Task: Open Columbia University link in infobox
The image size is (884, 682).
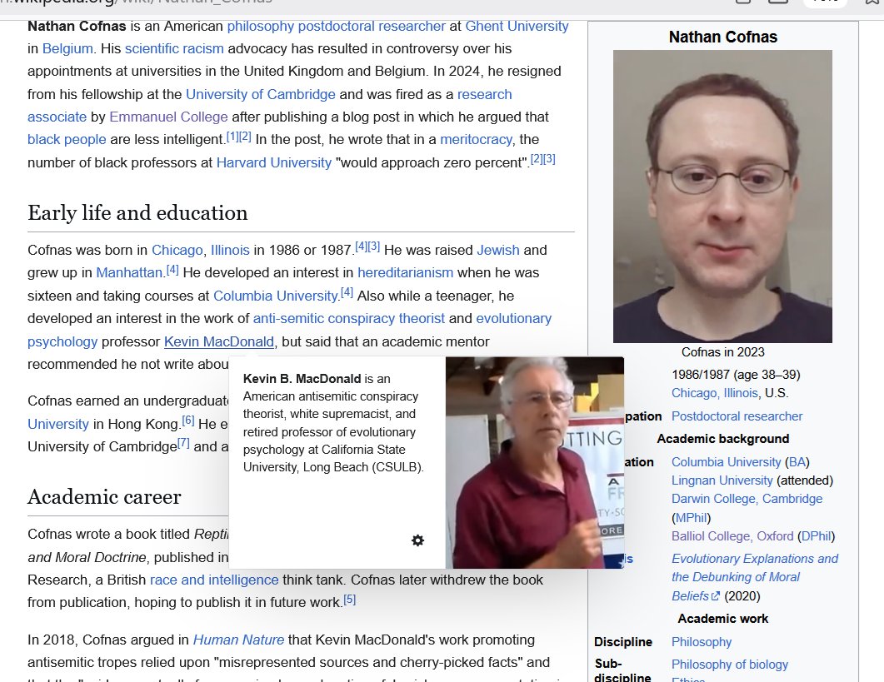Action: click(x=727, y=462)
